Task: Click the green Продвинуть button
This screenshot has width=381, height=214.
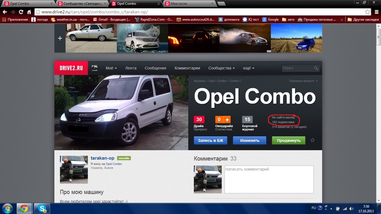Action: pyautogui.click(x=289, y=140)
